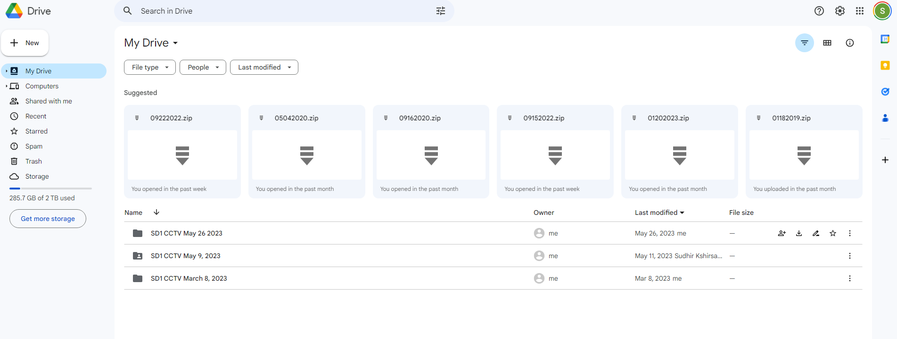Get add-ons plus icon
The image size is (897, 339).
pos(885,160)
